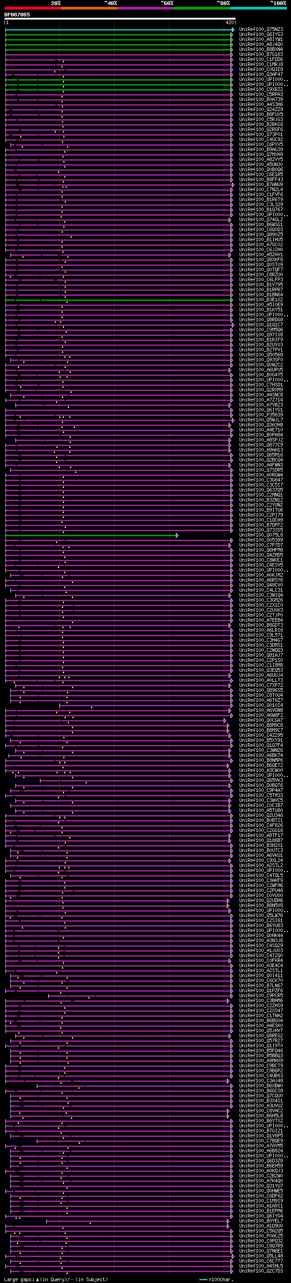Select hit UniRef100_B8GDT3
The image size is (291, 1283).
coord(261,625)
